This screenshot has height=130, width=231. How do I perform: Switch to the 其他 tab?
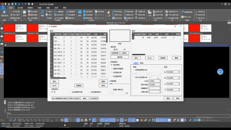pos(142,63)
